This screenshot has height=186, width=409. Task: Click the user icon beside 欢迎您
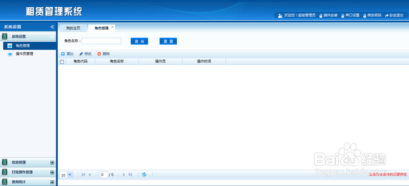(280, 15)
